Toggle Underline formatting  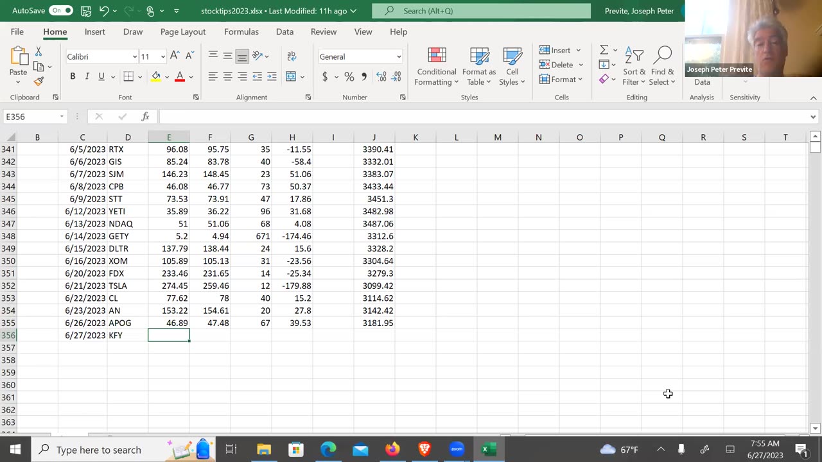(101, 76)
